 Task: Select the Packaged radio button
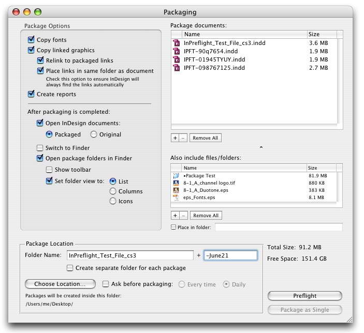(x=49, y=134)
